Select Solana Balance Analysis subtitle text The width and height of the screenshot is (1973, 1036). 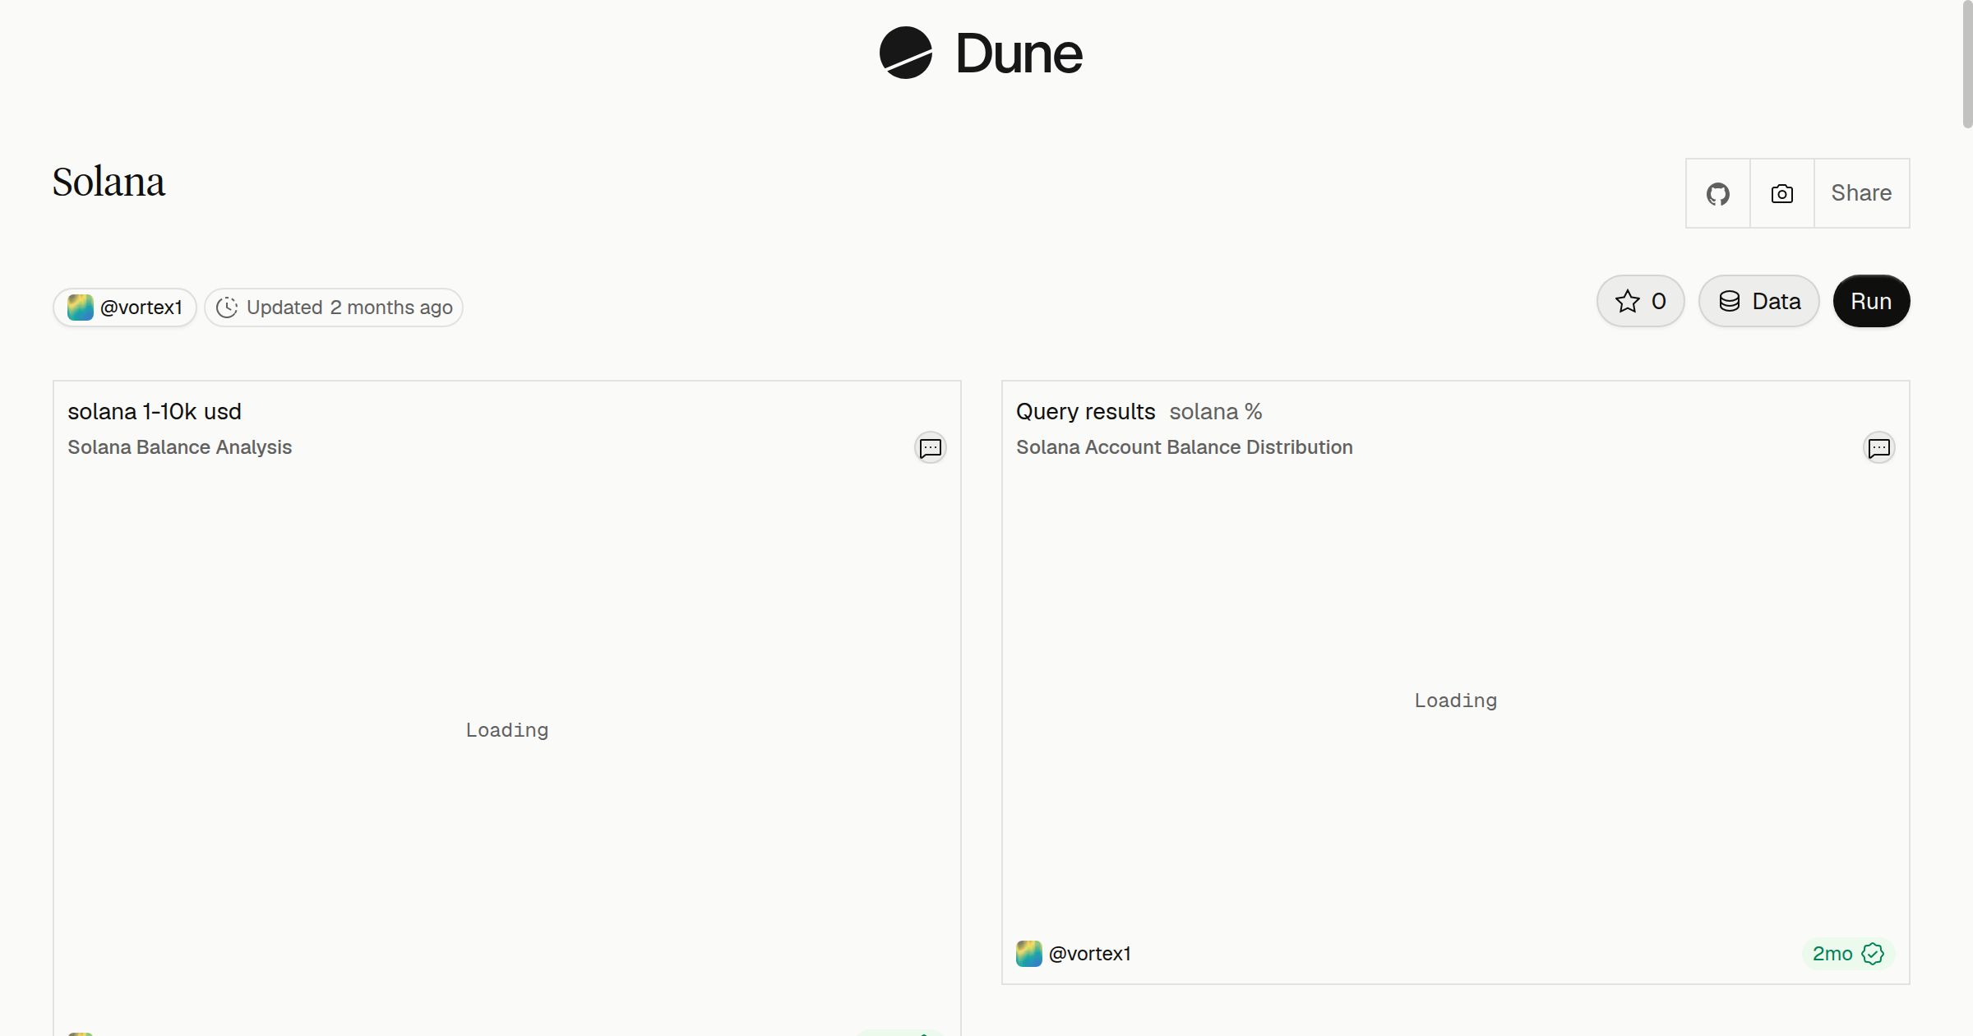click(x=180, y=447)
